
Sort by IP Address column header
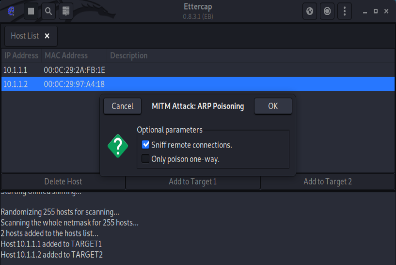[21, 56]
